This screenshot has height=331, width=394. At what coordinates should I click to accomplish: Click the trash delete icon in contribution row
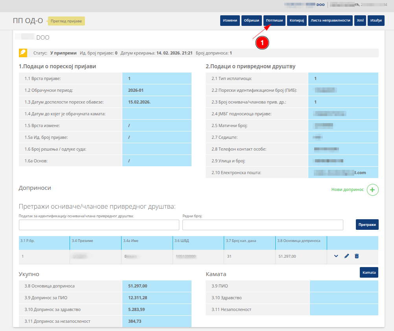pos(357,256)
